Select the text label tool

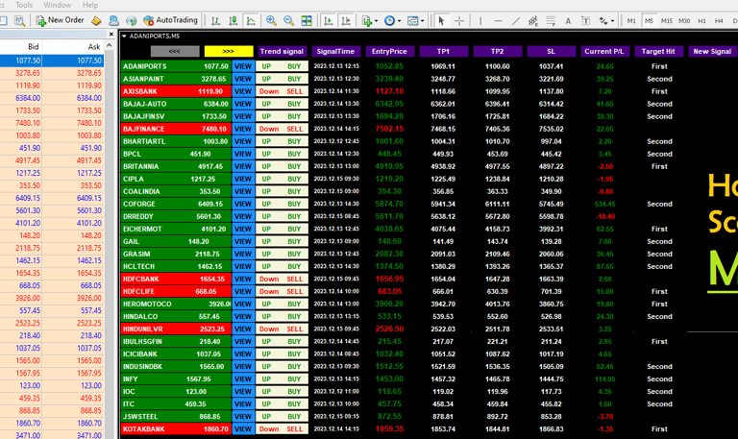coord(585,21)
